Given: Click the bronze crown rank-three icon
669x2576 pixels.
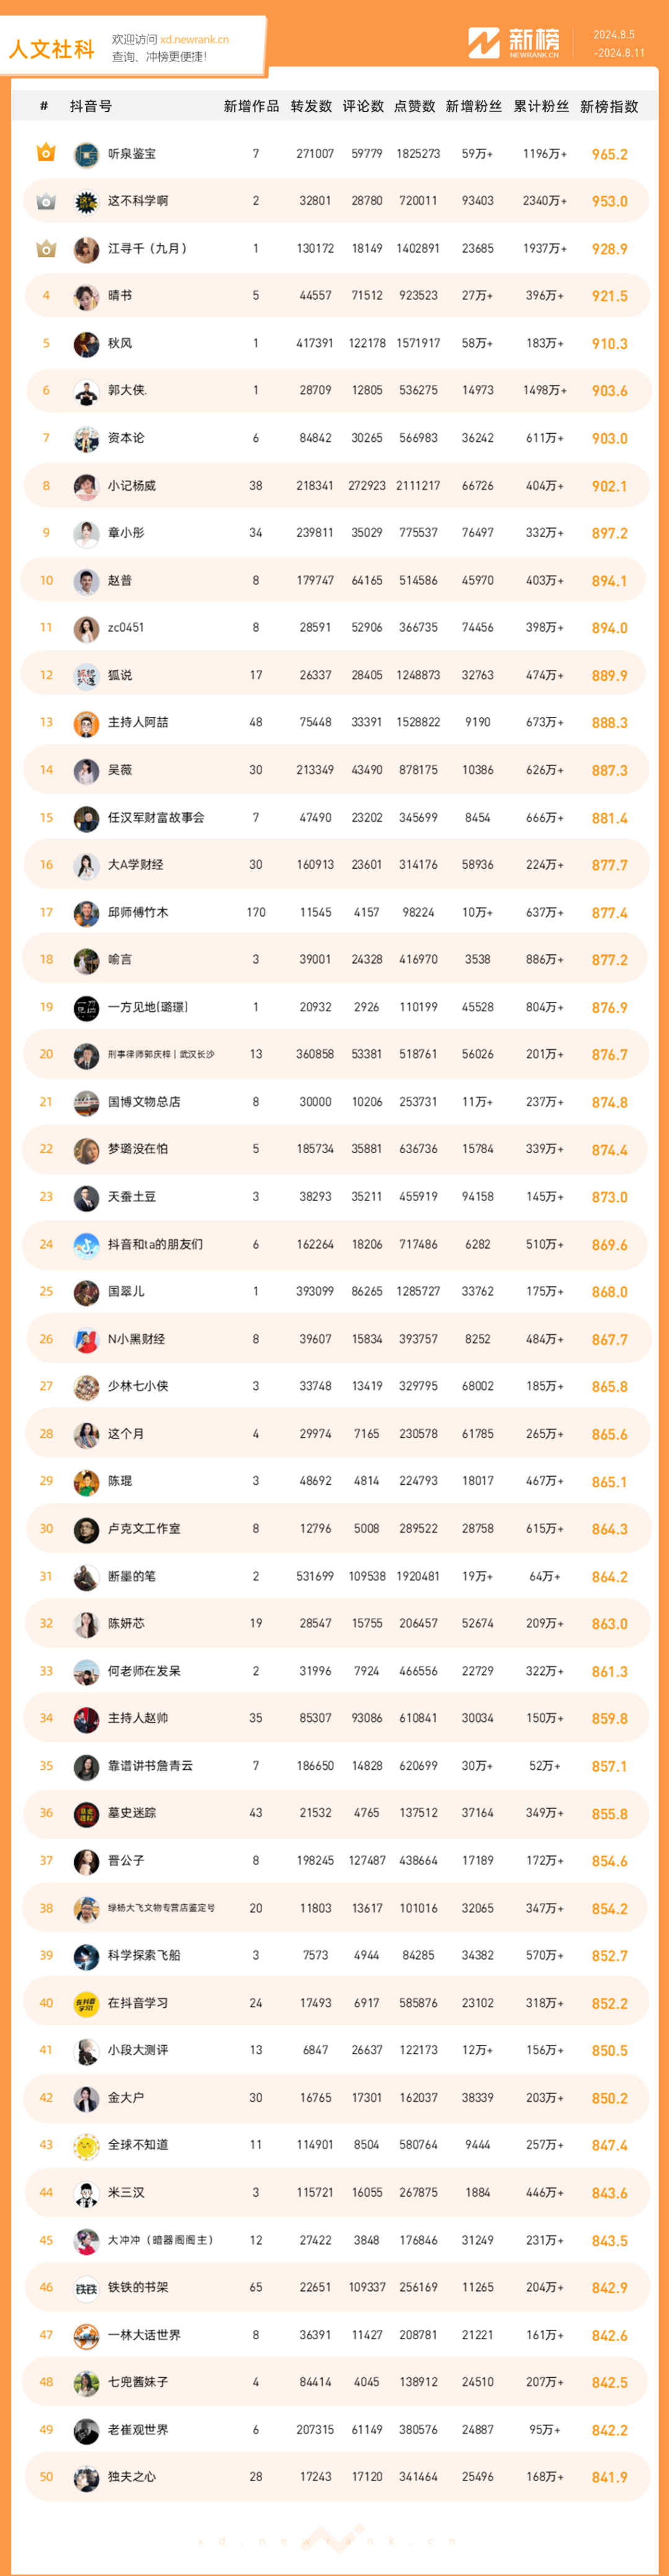Looking at the screenshot, I should click(46, 248).
